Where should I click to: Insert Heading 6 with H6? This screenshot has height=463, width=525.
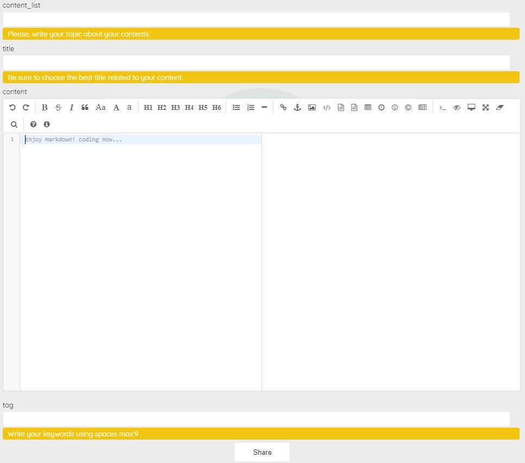click(x=217, y=107)
